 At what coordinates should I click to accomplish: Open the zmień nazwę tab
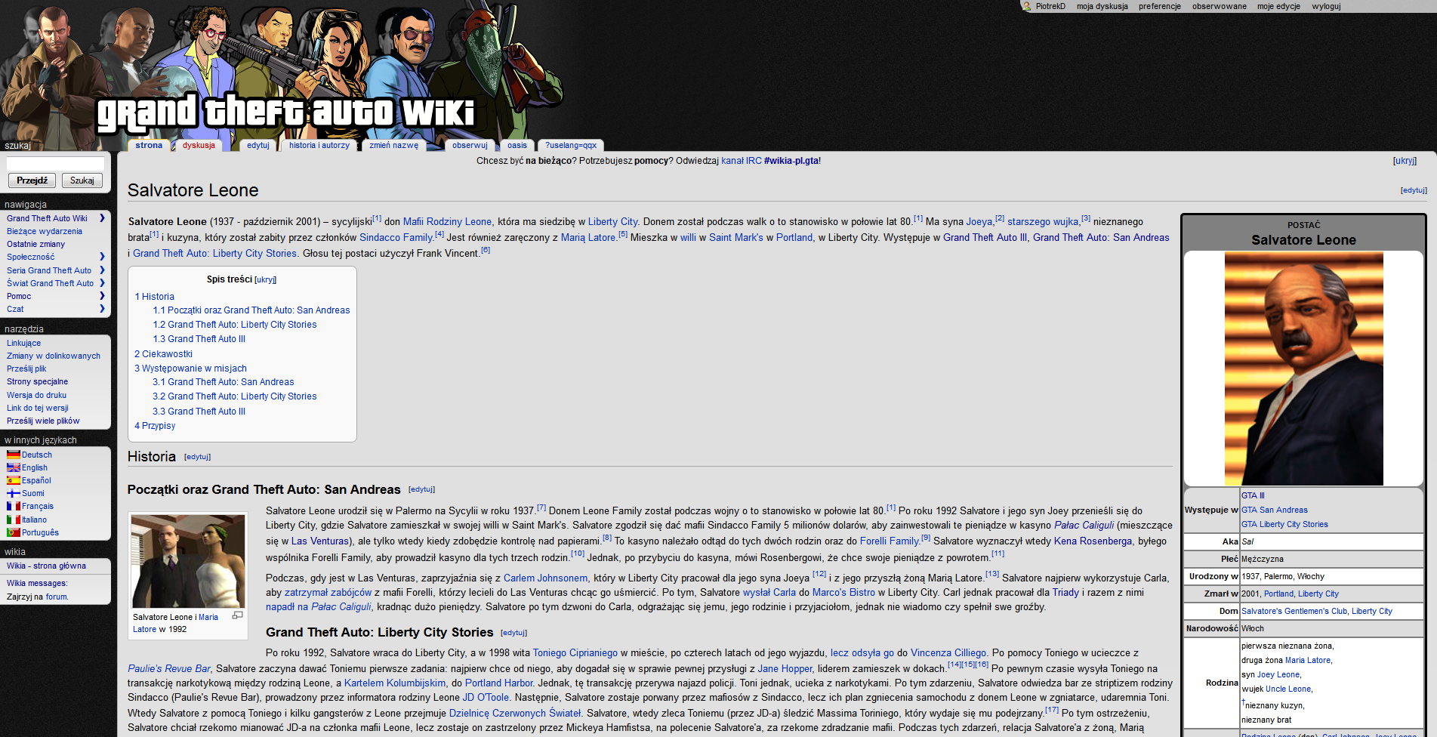393,145
